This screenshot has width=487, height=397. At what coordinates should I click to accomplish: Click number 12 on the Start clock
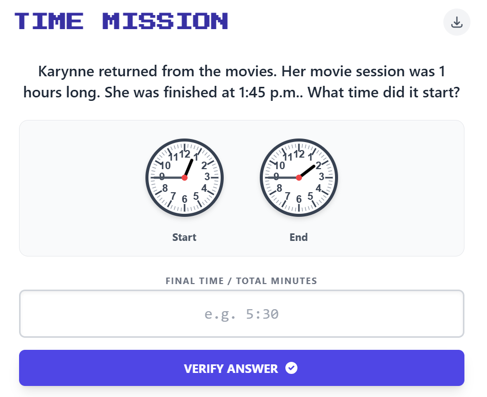pos(185,154)
